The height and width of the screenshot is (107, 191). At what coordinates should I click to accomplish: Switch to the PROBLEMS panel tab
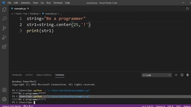[x=17, y=75]
